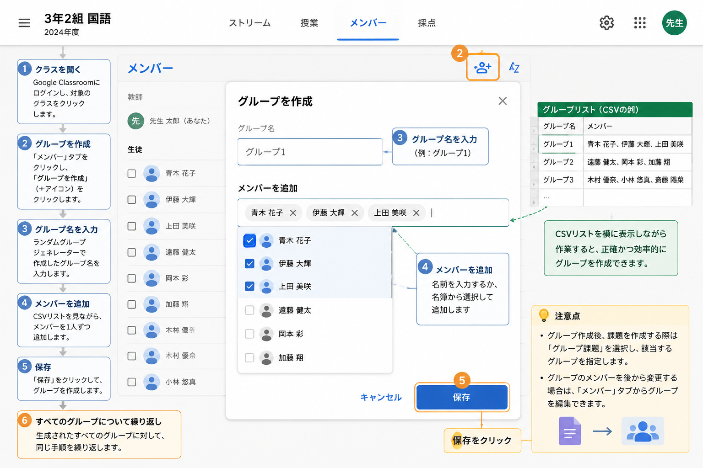
Task: Click the メンバーを追加 chip input field
Action: coord(373,213)
